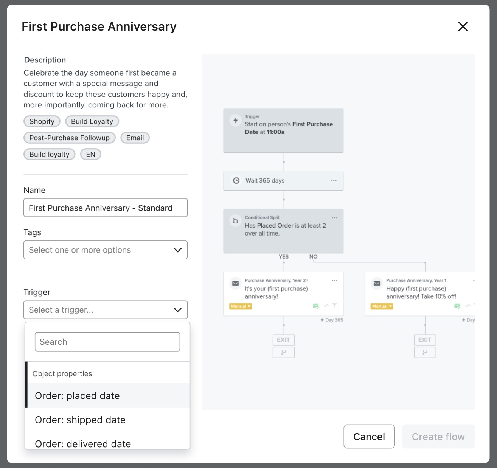
Task: Click the flow Name text field
Action: (x=106, y=208)
